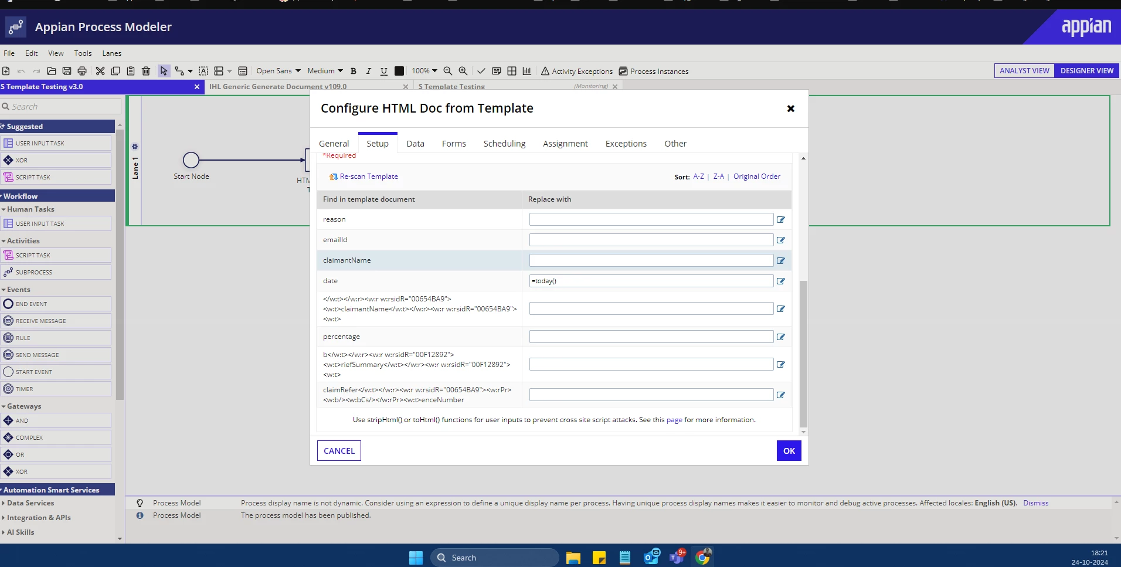The width and height of the screenshot is (1121, 567).
Task: Click the OK button
Action: click(x=789, y=451)
